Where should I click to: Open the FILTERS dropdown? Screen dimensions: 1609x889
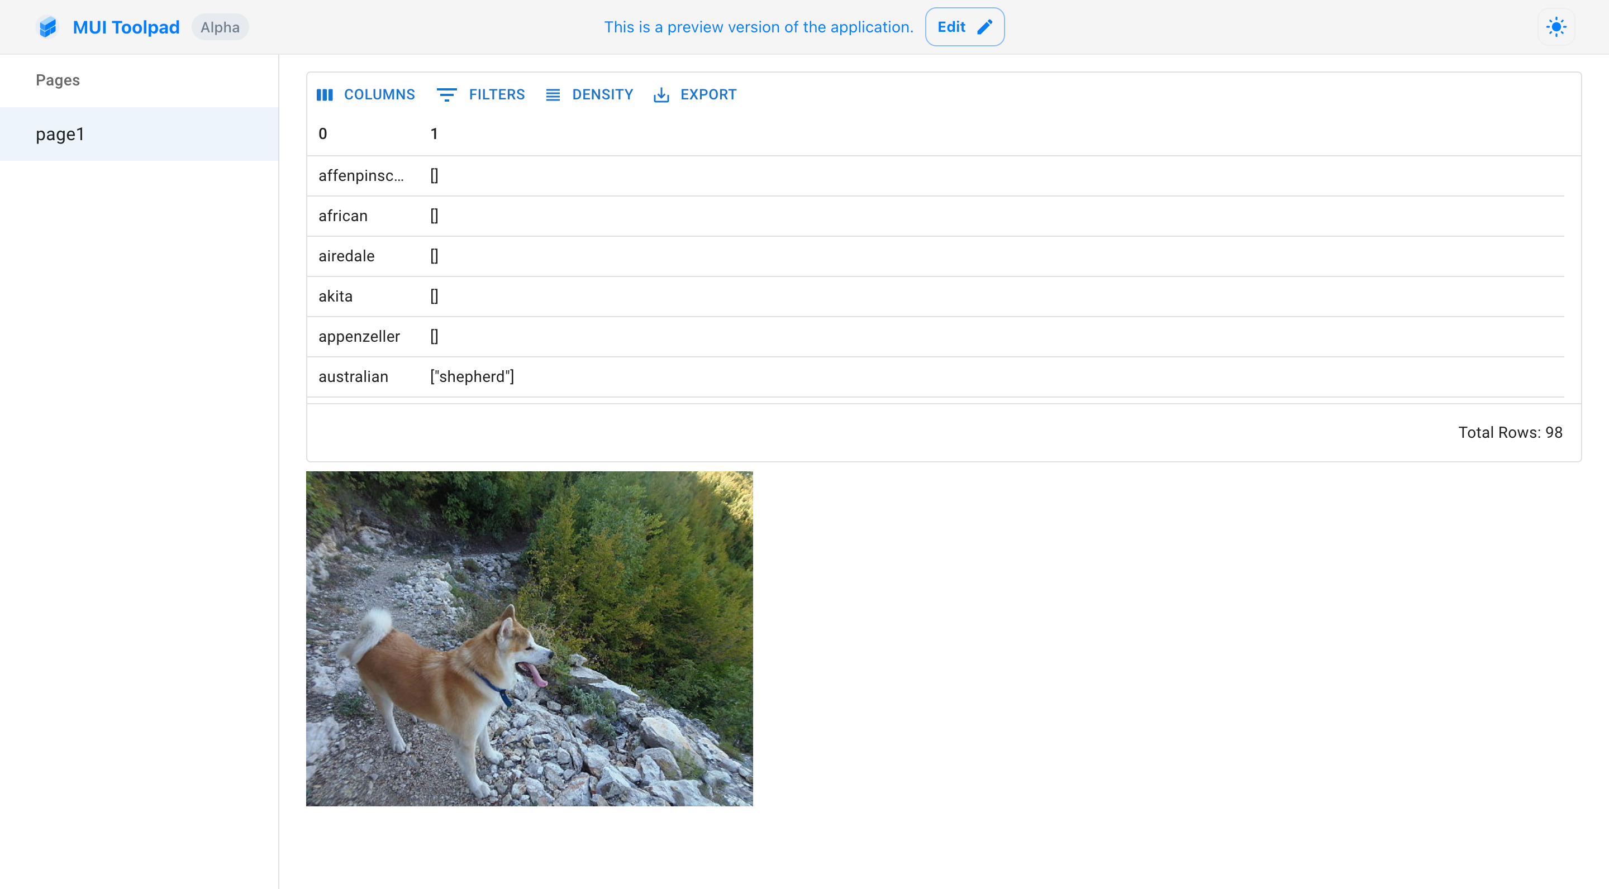click(497, 94)
